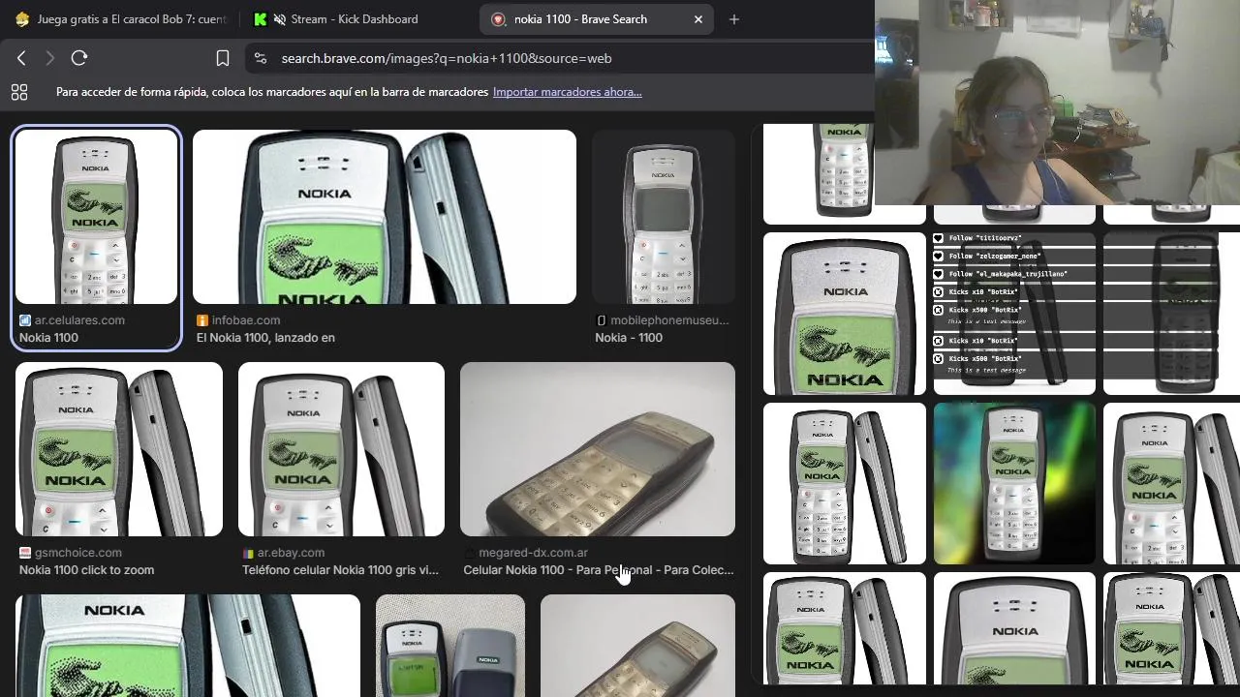The height and width of the screenshot is (697, 1240).
Task: Click the muted speaker icon on Kick tab
Action: pos(280,19)
